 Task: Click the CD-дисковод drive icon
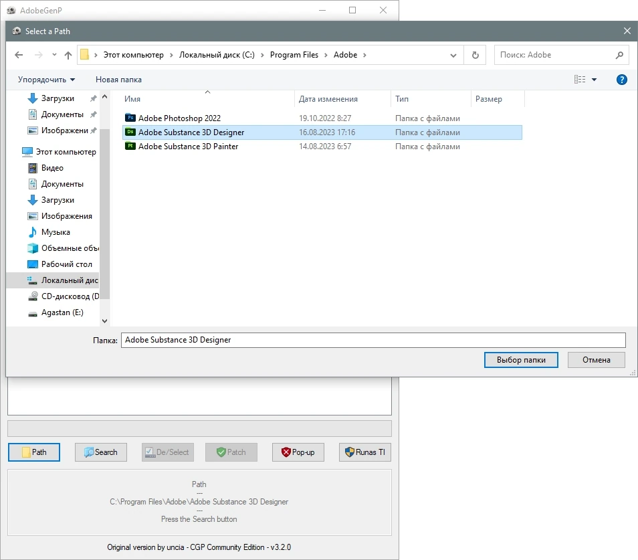(x=33, y=296)
